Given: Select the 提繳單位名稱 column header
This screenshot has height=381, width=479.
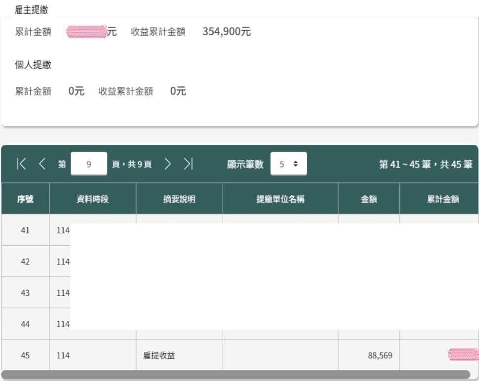Looking at the screenshot, I should 280,199.
